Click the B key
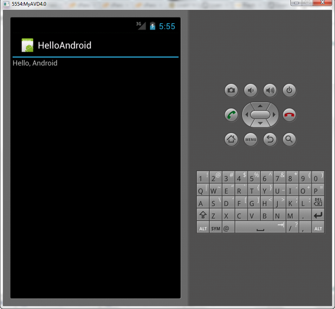Image resolution: width=335 pixels, height=309 pixels. (267, 215)
